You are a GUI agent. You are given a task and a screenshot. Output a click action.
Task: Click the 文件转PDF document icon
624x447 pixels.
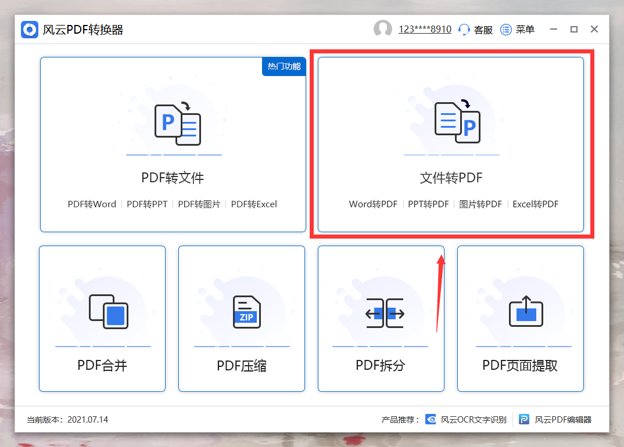click(457, 121)
